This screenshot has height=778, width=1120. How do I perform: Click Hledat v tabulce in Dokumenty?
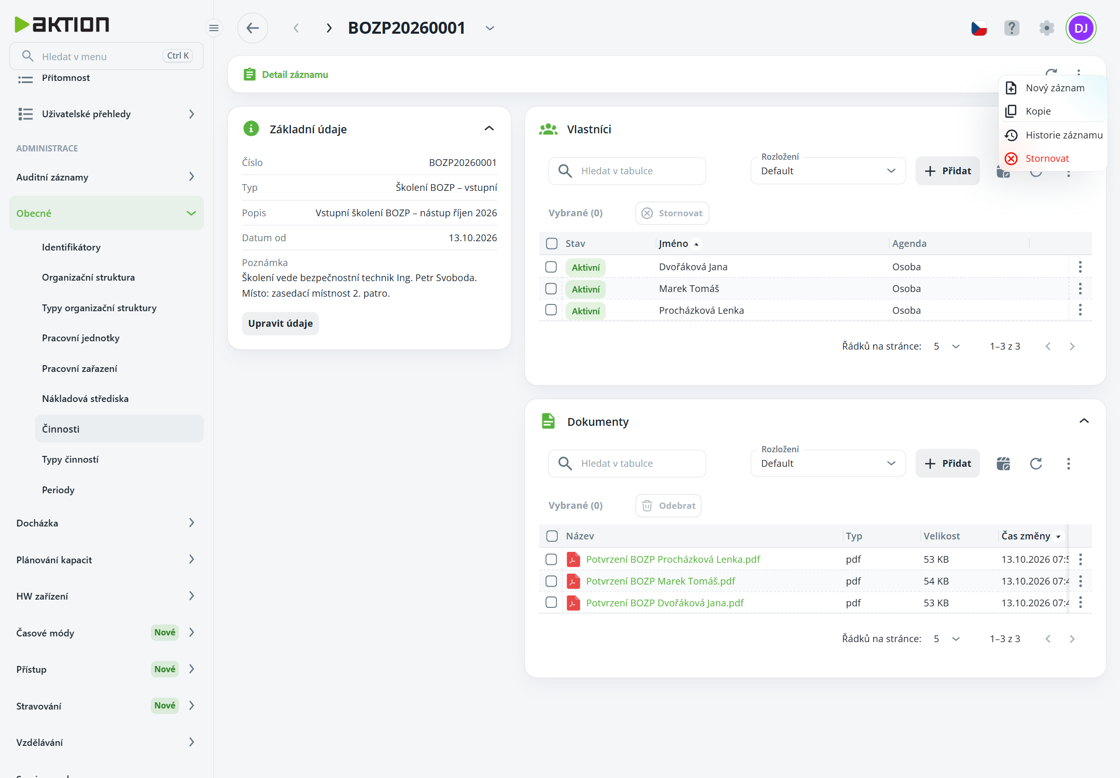click(627, 464)
